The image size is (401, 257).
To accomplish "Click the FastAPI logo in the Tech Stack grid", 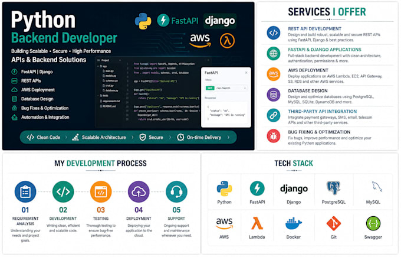I will click(x=257, y=188).
